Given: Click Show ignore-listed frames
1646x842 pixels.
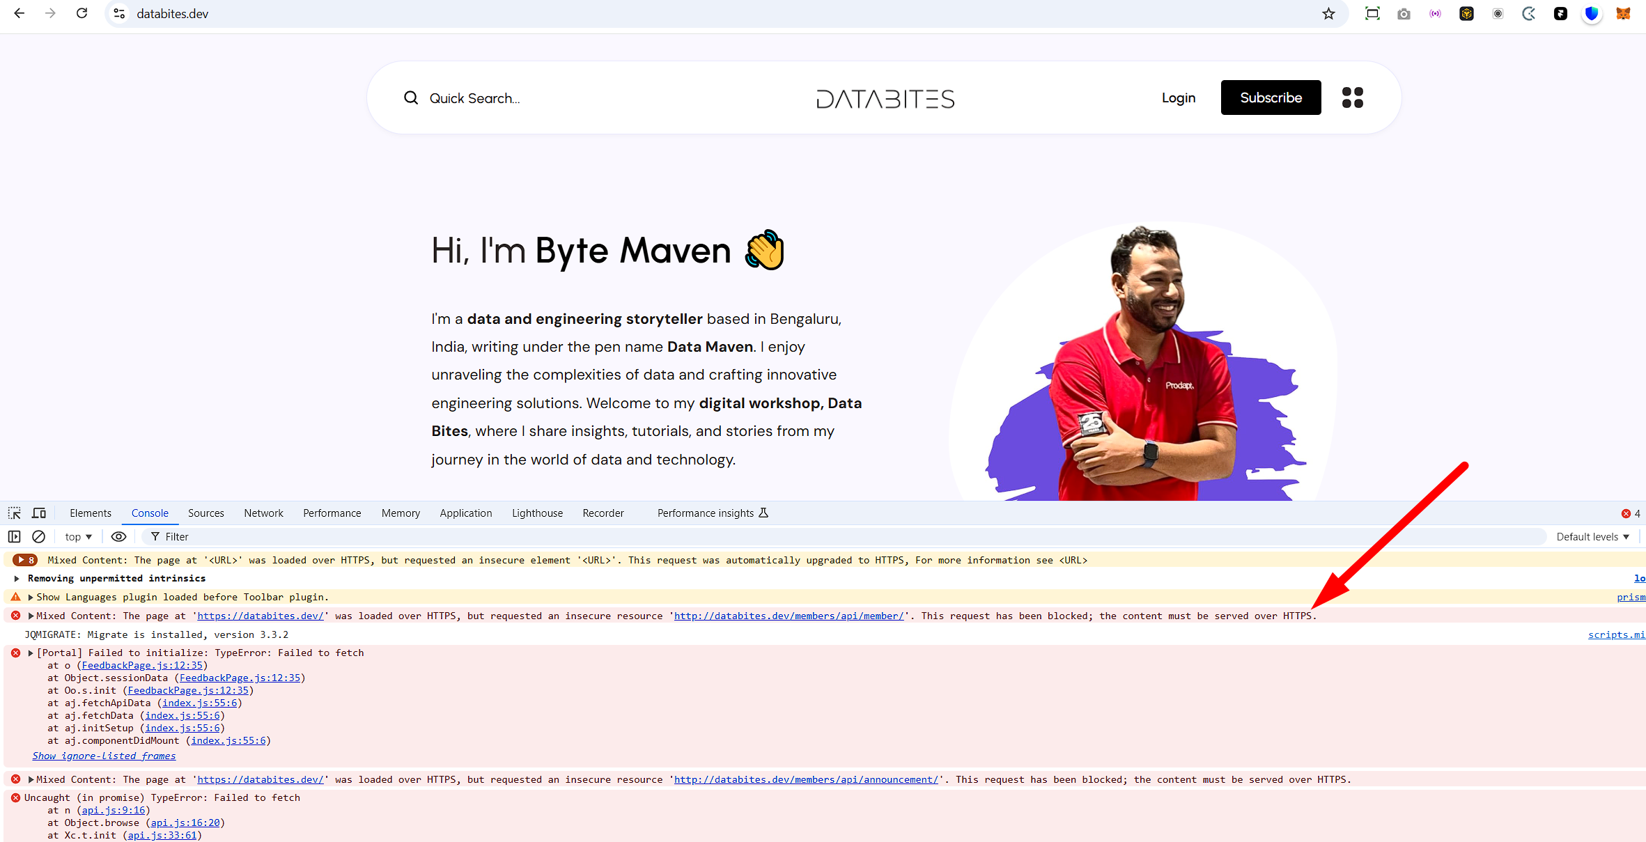Looking at the screenshot, I should (x=104, y=756).
